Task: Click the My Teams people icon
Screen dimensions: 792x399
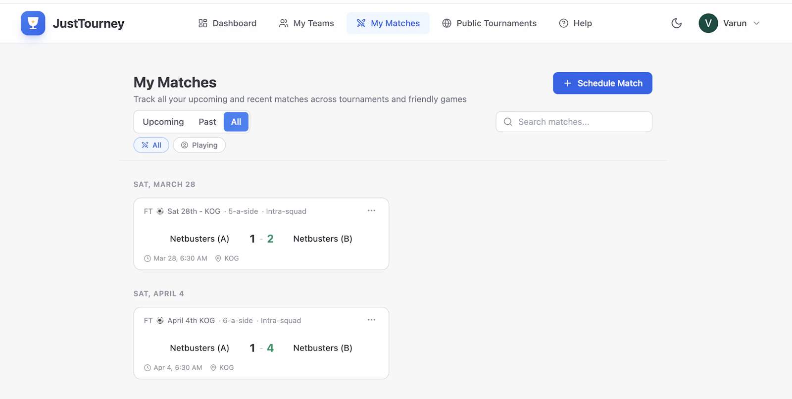Action: pyautogui.click(x=284, y=23)
